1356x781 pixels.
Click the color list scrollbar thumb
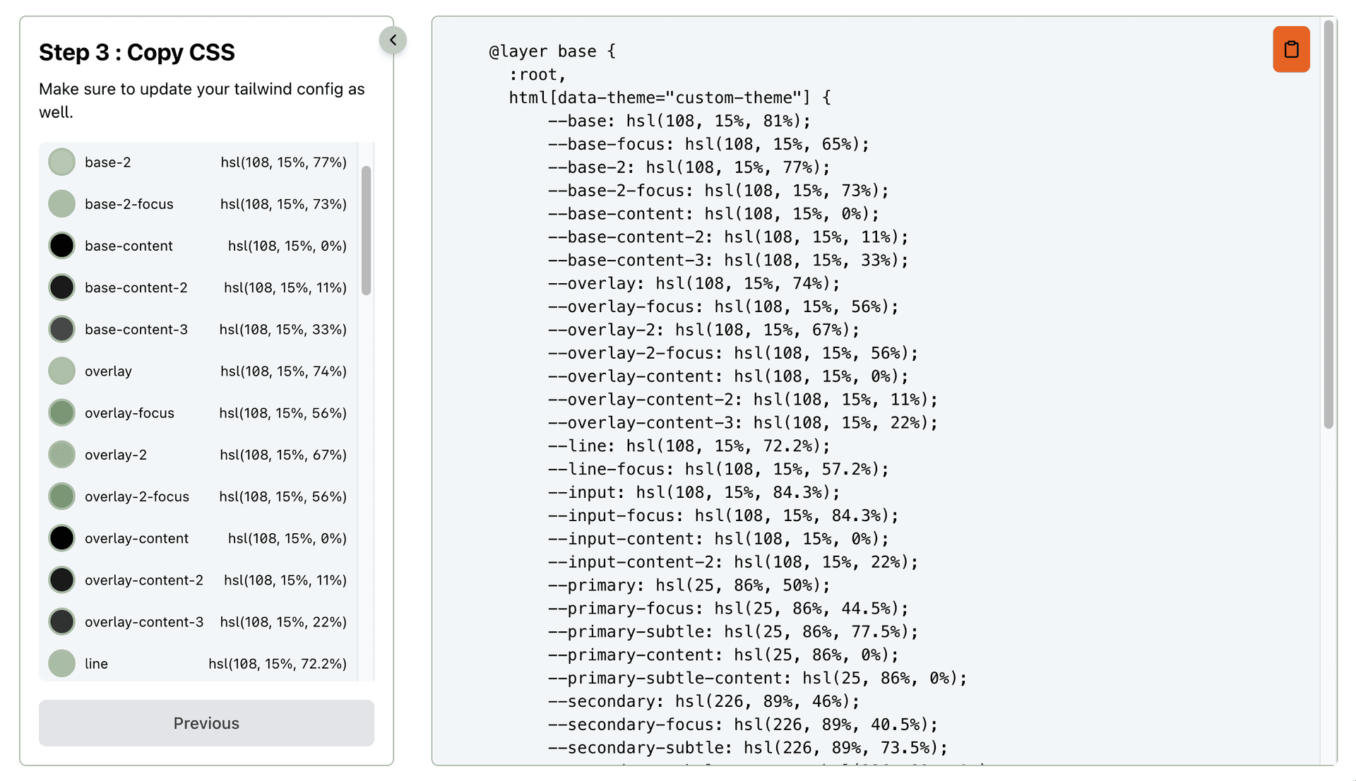(366, 230)
